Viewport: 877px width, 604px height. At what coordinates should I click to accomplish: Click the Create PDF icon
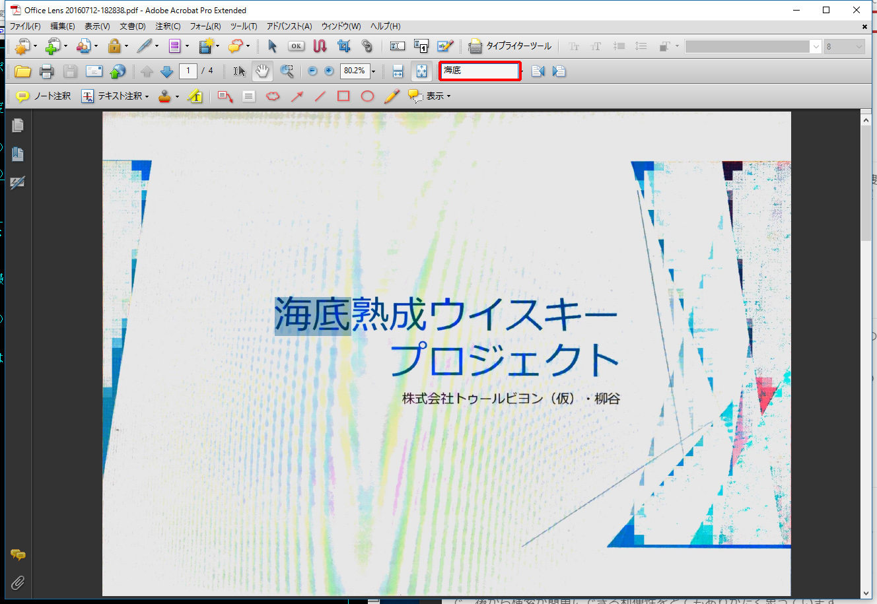pos(22,46)
